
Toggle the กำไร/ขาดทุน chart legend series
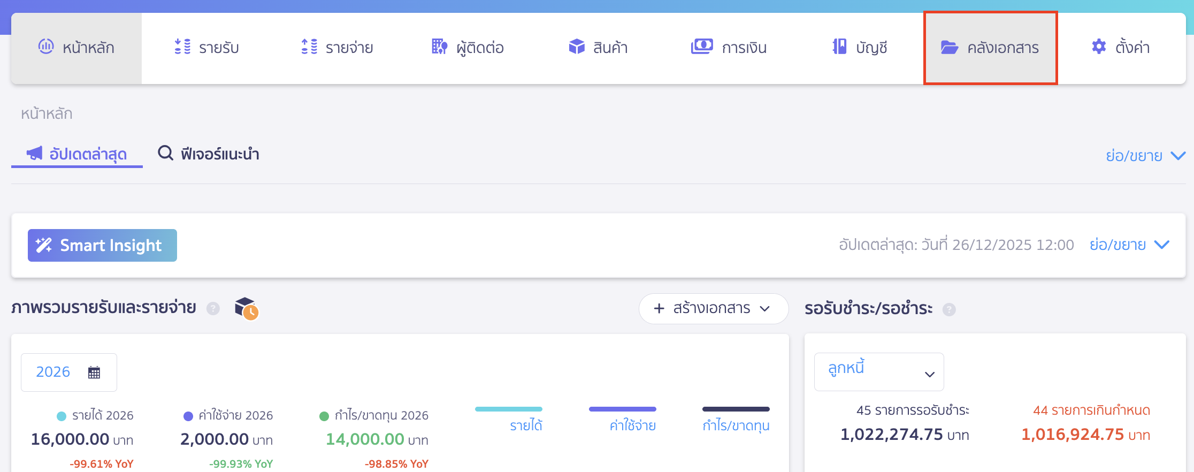coord(736,425)
